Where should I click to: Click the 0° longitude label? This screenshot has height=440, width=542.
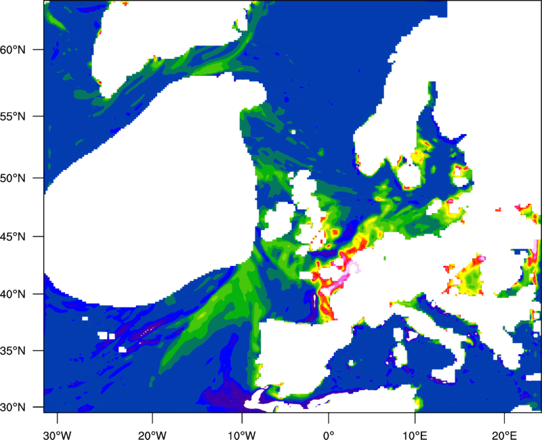coord(329,426)
